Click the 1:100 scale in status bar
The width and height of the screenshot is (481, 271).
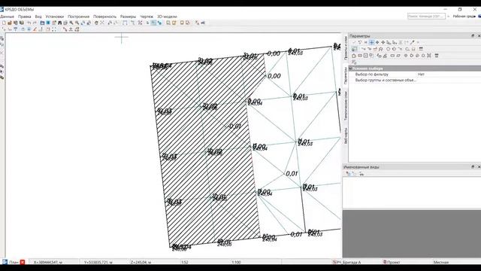tap(236, 263)
